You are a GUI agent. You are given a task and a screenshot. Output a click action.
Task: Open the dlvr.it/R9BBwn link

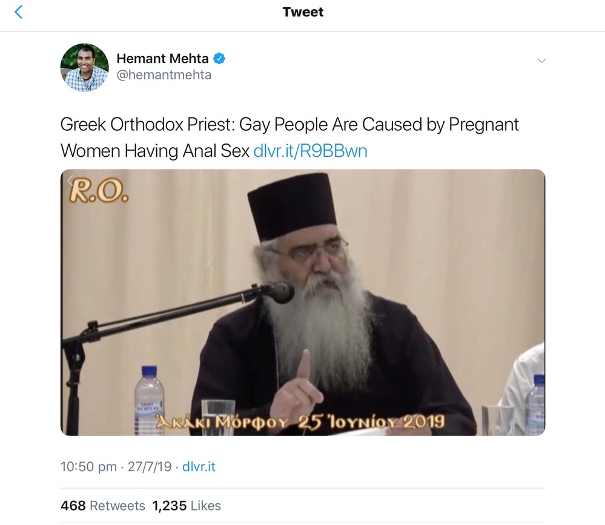(x=310, y=151)
